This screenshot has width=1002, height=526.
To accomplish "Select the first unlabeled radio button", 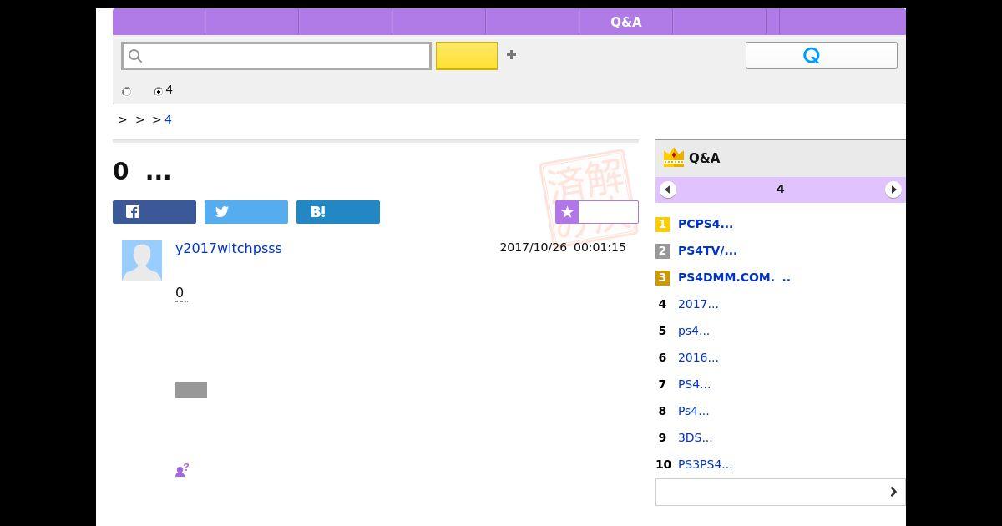I will point(127,91).
